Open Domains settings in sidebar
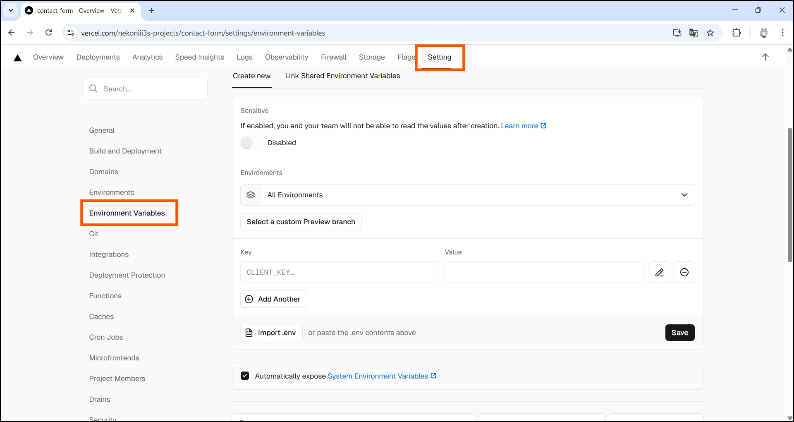Screen dimensions: 794x422 pyautogui.click(x=103, y=172)
